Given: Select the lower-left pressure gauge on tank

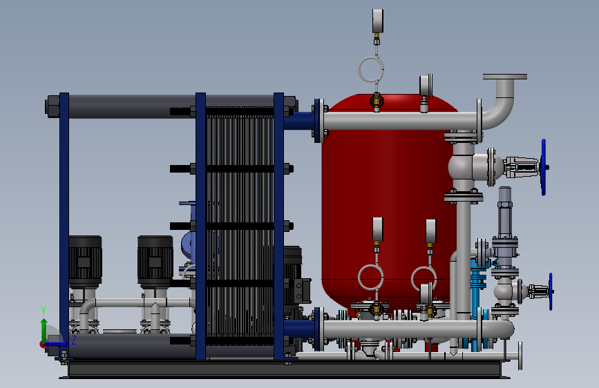Looking at the screenshot, I should (x=377, y=229).
